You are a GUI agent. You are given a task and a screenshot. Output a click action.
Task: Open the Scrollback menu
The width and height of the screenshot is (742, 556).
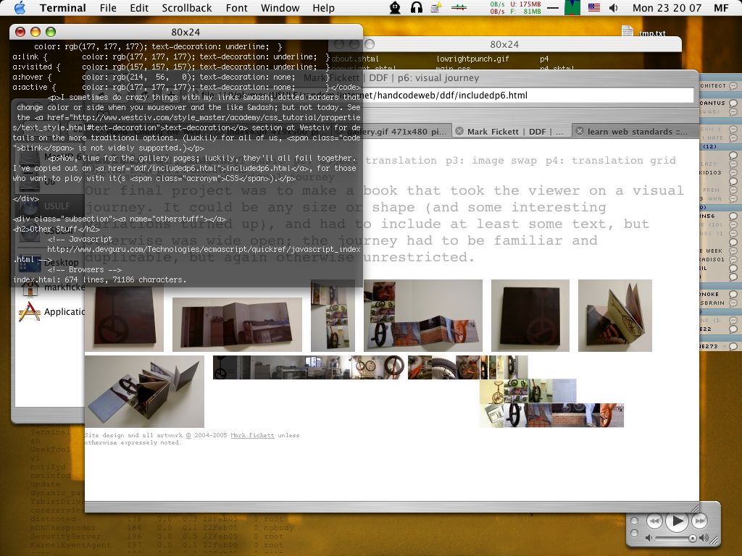tap(186, 8)
